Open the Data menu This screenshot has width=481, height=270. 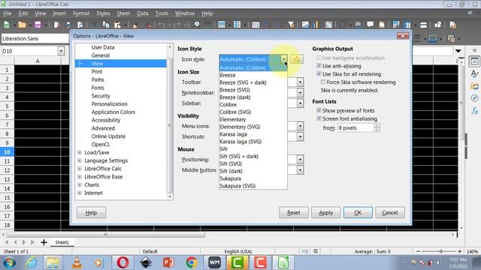[143, 13]
